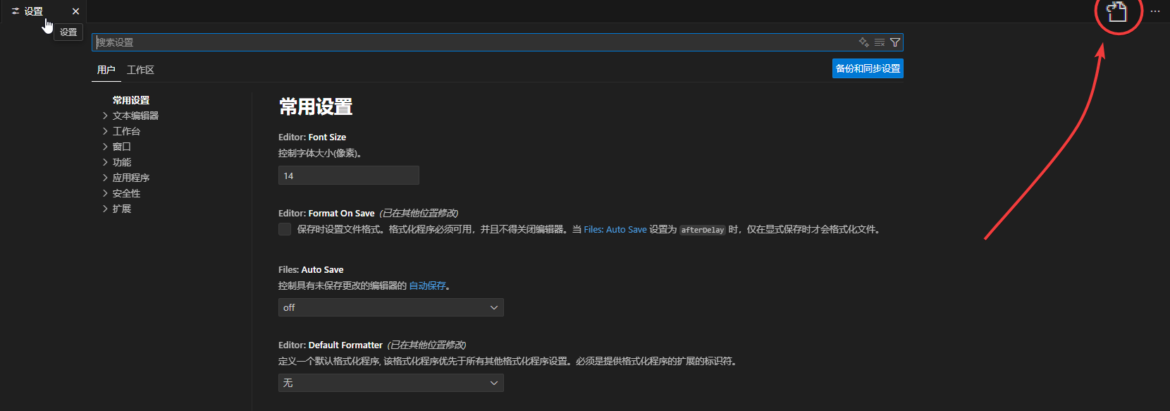This screenshot has height=411, width=1170.
Task: Open the More Actions ellipsis menu
Action: tap(1155, 11)
